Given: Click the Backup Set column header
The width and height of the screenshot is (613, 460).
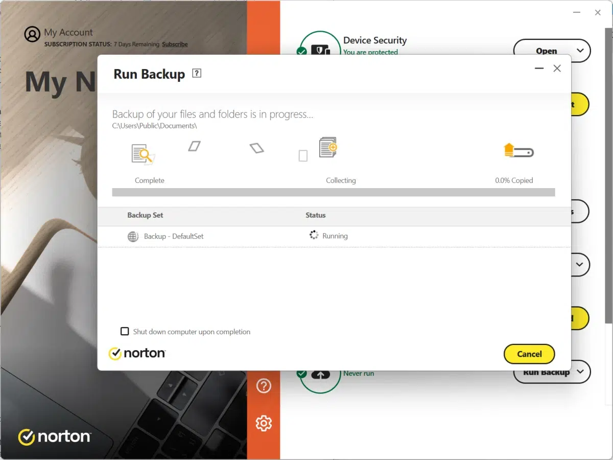Looking at the screenshot, I should click(145, 215).
